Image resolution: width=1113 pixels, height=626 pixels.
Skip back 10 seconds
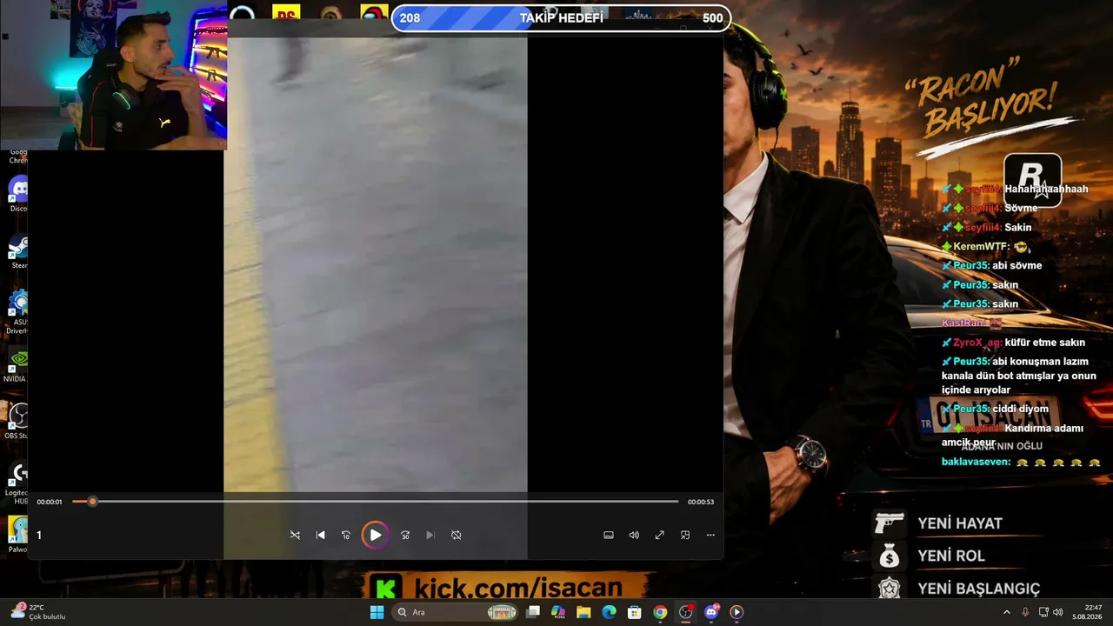click(x=346, y=535)
